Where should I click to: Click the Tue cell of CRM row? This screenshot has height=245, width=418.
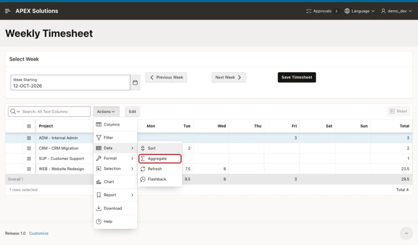point(188,148)
